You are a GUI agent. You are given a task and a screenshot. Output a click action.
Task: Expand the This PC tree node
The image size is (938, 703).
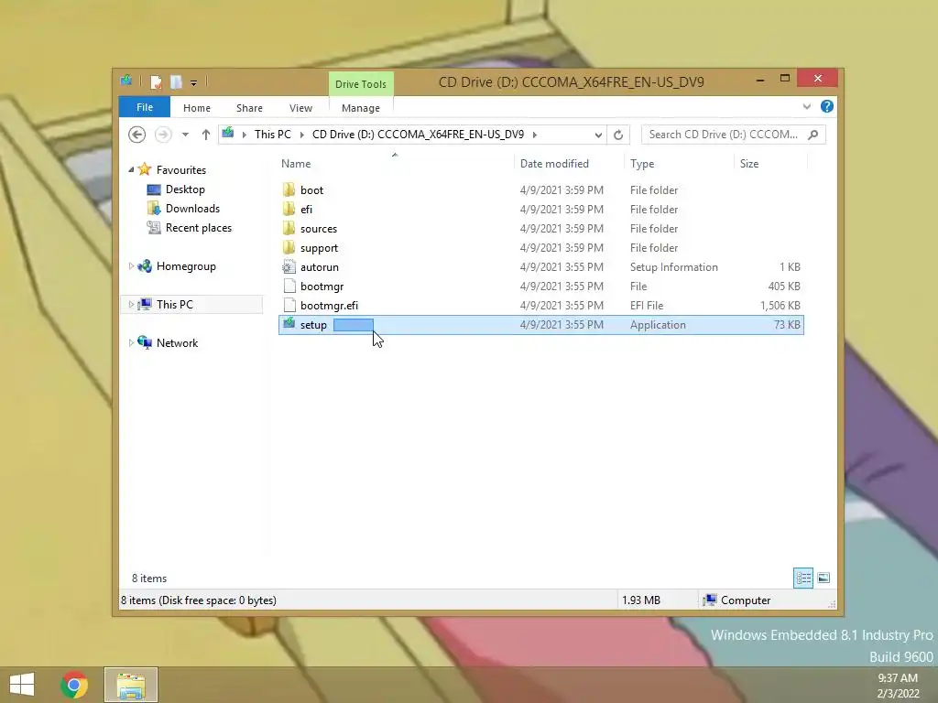point(131,304)
